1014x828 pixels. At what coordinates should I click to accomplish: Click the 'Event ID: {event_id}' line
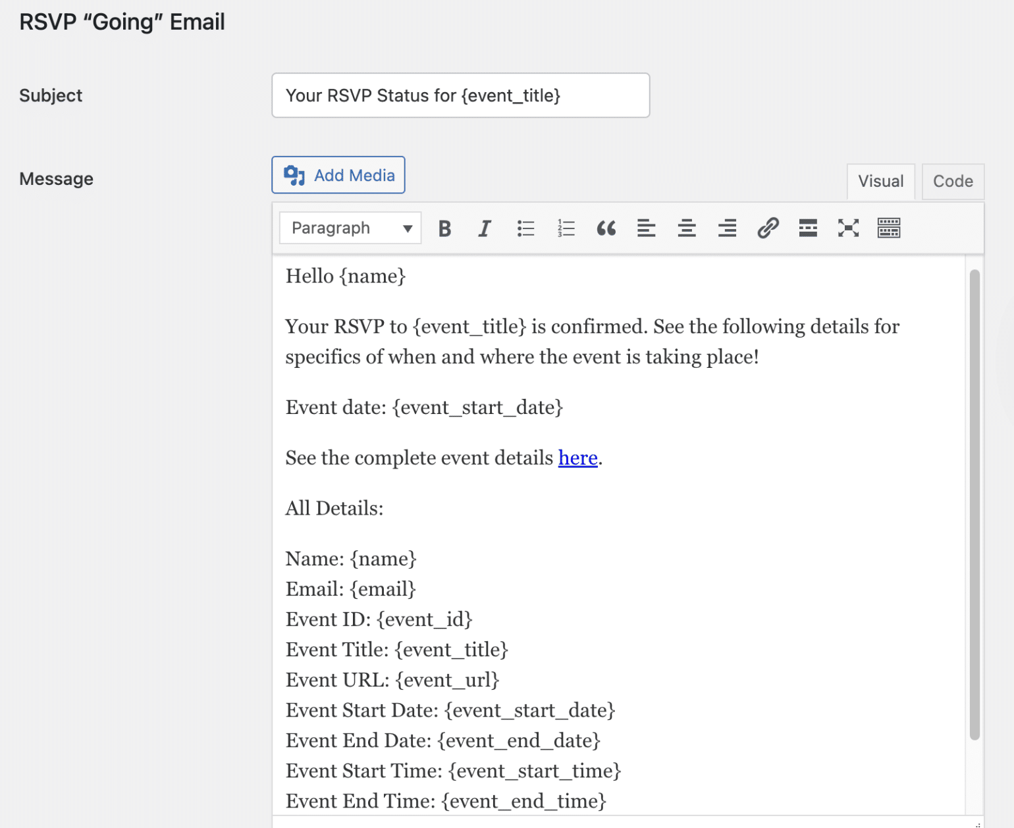[x=379, y=619]
